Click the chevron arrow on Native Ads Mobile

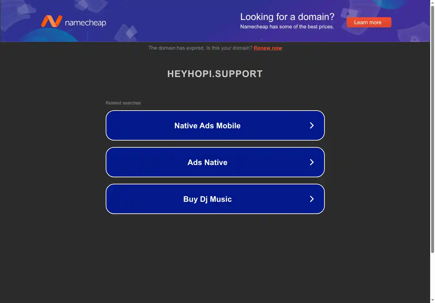click(x=312, y=125)
